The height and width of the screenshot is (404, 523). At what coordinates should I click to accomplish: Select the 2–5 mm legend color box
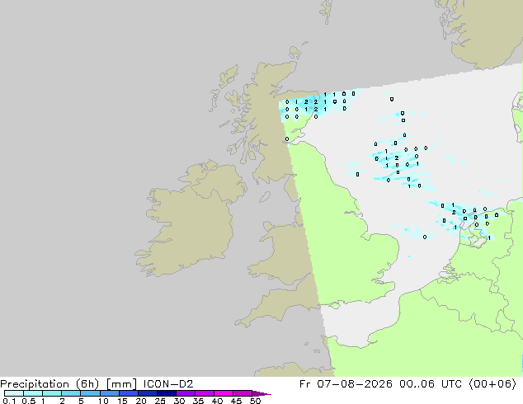(71, 393)
